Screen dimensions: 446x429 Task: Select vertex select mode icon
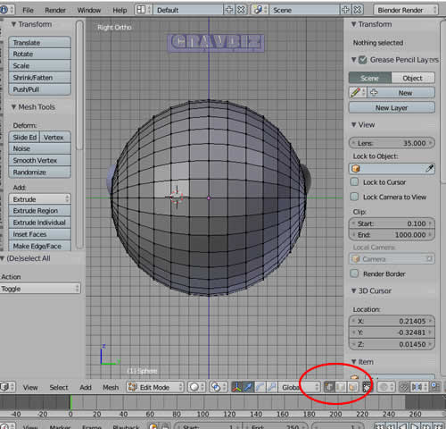pyautogui.click(x=329, y=387)
